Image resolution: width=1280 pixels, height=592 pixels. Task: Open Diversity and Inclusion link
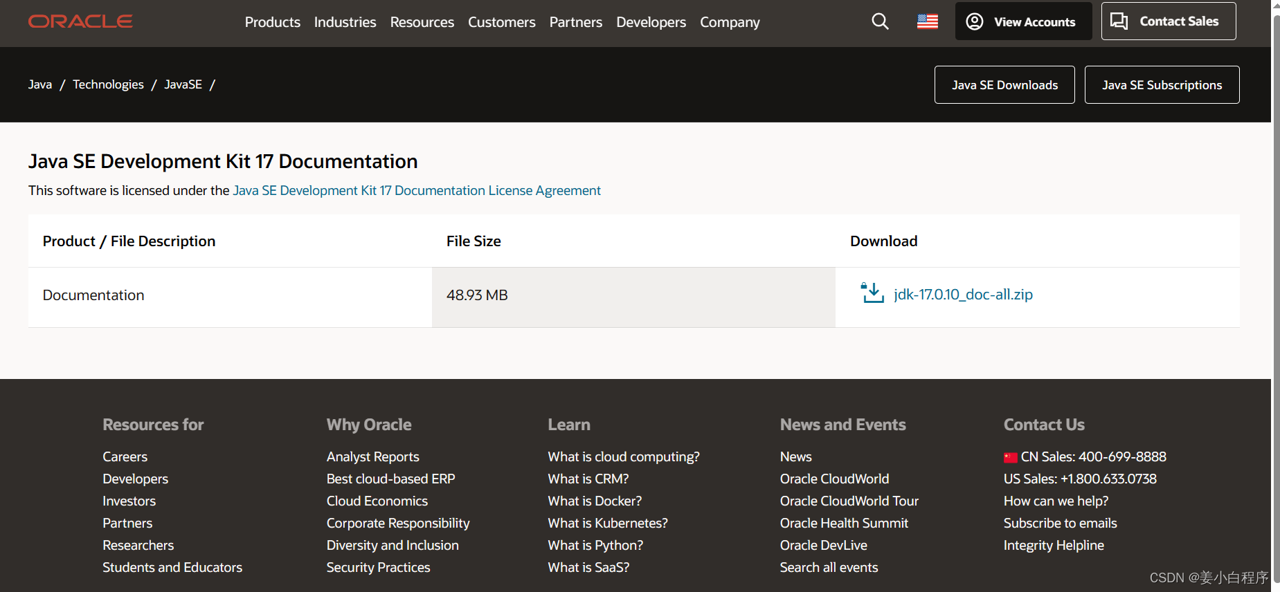(393, 545)
